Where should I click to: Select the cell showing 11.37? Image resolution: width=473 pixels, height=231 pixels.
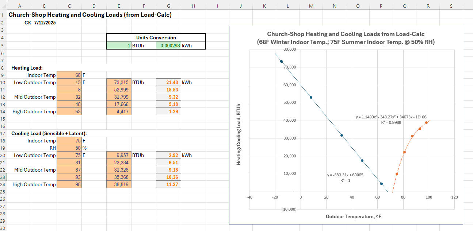pos(168,184)
